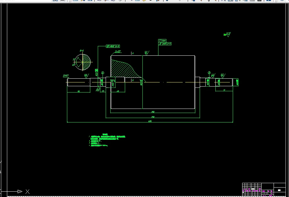The height and width of the screenshot is (197, 289).
Task: Select the datum circle above the right journal
Action: click(x=209, y=73)
